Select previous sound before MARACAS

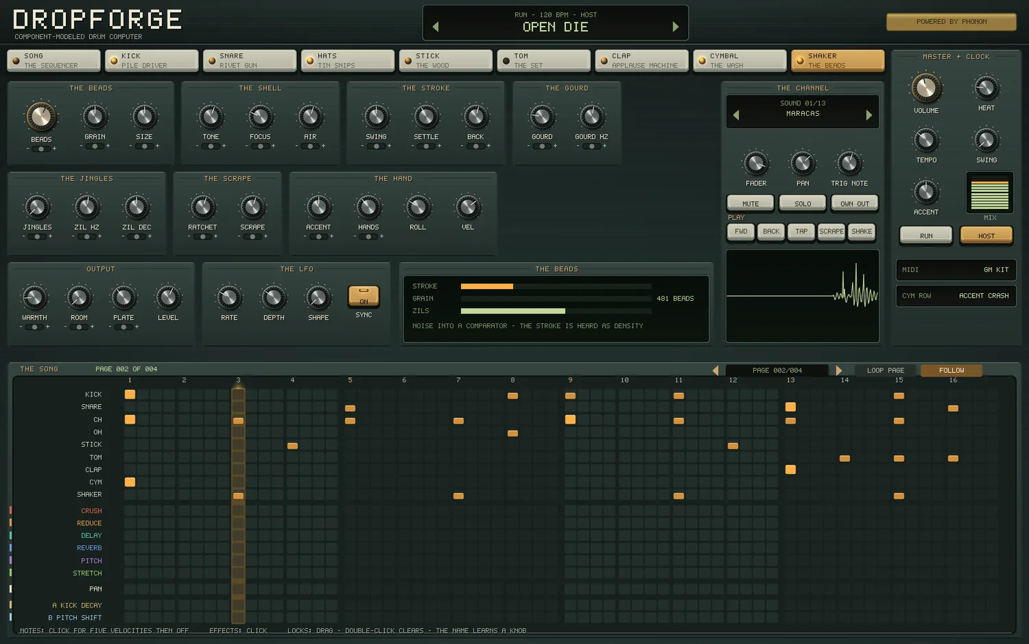[x=736, y=115]
